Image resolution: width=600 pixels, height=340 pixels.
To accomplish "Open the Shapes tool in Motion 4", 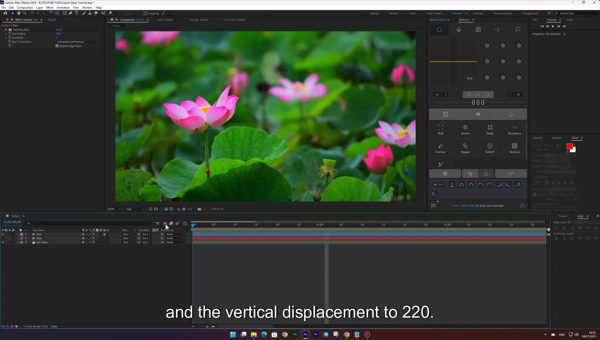I will pyautogui.click(x=465, y=148).
